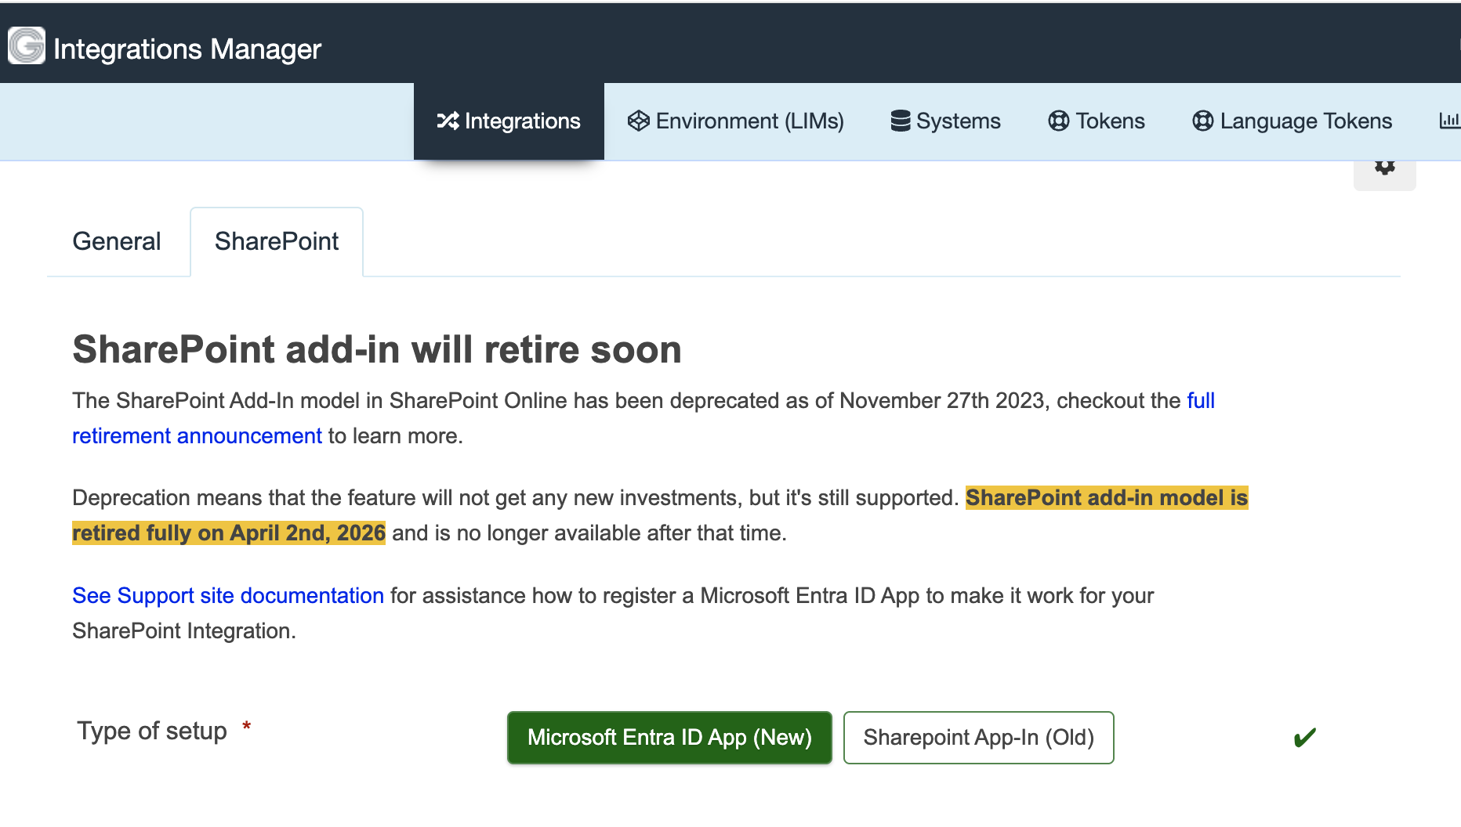
Task: Select the SharePoint tab
Action: point(277,241)
